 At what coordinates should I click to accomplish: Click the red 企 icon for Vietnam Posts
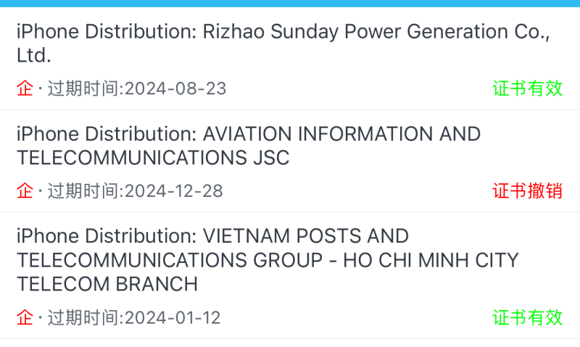25,318
